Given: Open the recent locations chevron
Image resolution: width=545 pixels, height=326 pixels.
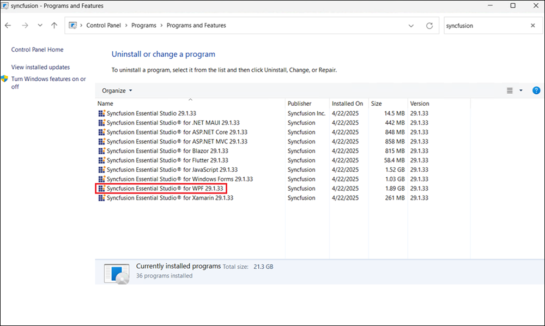Looking at the screenshot, I should click(40, 26).
